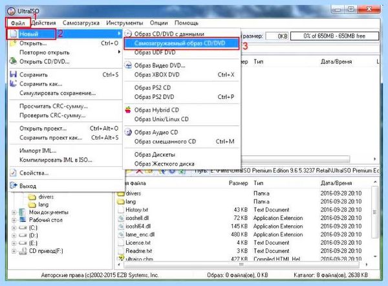
Task: Click the floppy icon beside Сохранить
Action: (14, 74)
